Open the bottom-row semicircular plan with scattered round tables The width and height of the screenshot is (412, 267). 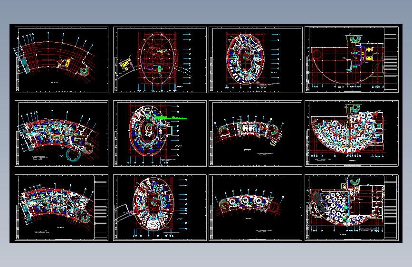[x=352, y=207]
